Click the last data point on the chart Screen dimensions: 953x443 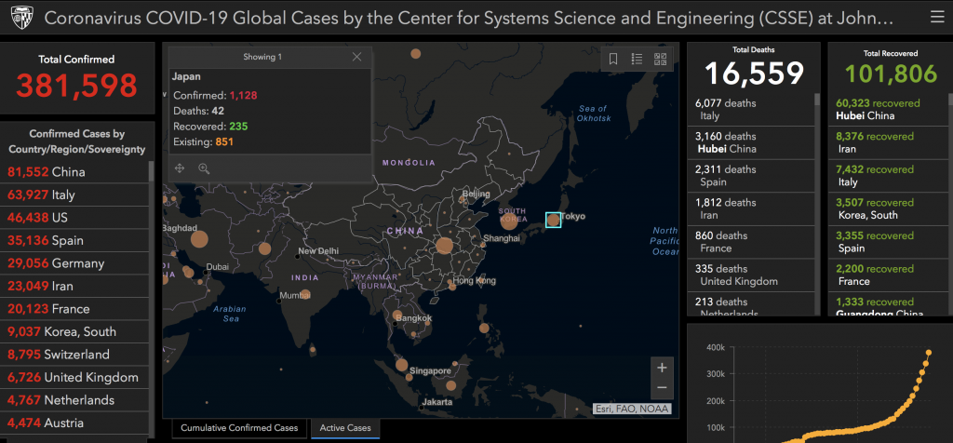[x=929, y=353]
